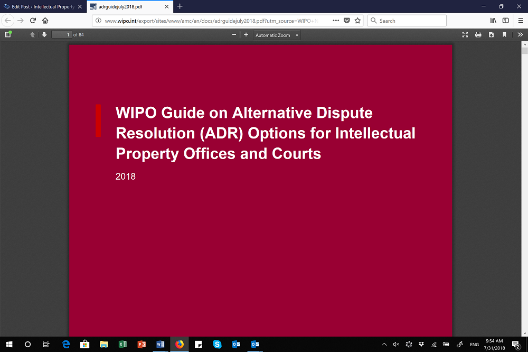Click the page number field
Screen dimensions: 528x352
tap(61, 35)
